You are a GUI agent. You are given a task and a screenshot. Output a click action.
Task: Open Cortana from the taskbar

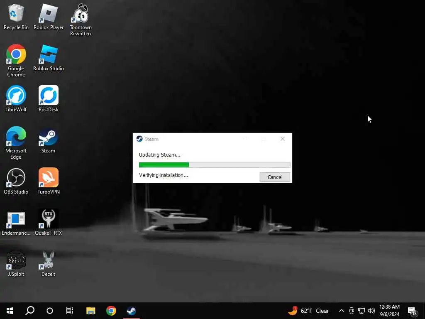[x=50, y=311]
